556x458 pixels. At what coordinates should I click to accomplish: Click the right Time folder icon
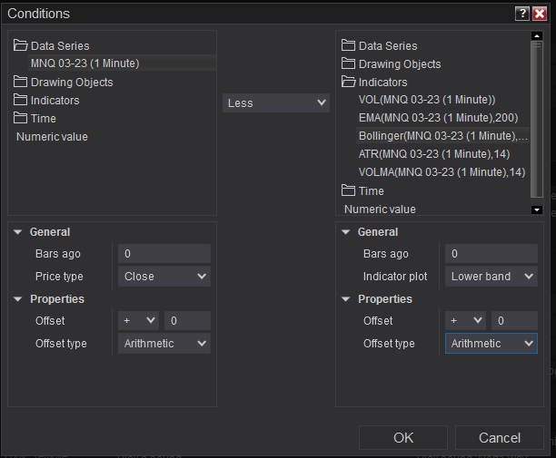point(348,190)
